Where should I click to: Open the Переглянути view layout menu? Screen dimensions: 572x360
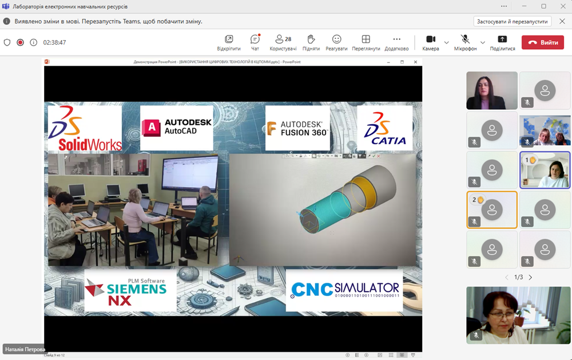point(366,42)
